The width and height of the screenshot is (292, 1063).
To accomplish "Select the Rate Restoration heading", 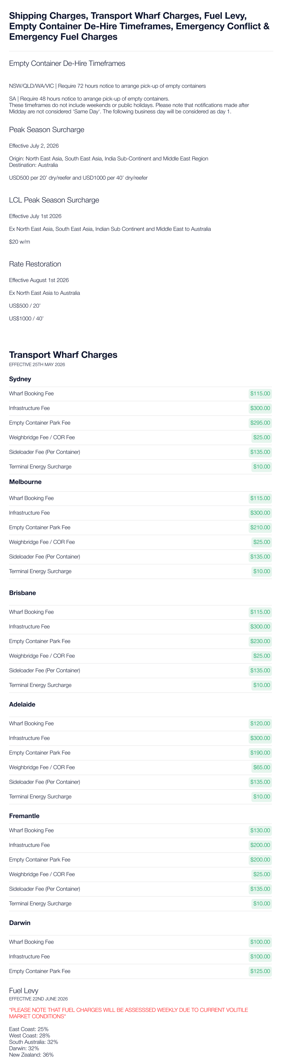I will click(x=35, y=264).
